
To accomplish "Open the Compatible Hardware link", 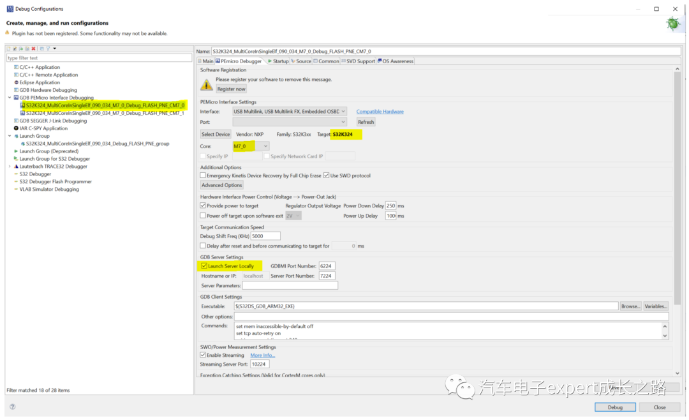I will (x=380, y=112).
